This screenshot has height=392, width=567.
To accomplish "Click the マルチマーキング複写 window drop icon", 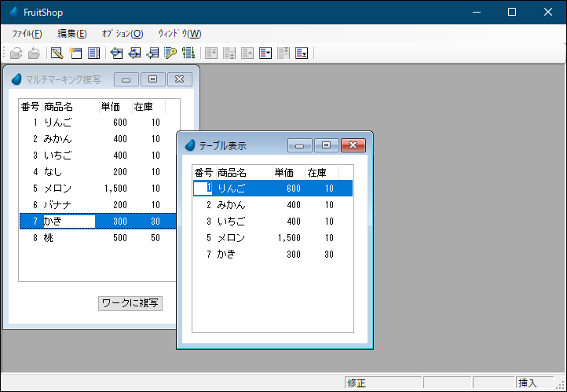I will pos(17,79).
